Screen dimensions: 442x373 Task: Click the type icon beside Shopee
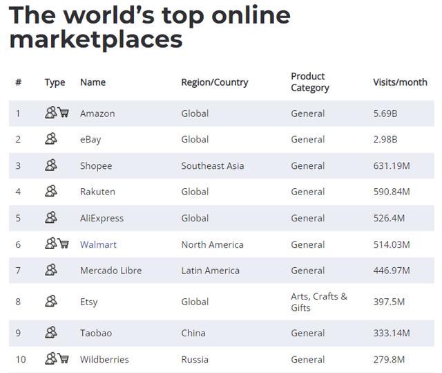tap(50, 165)
